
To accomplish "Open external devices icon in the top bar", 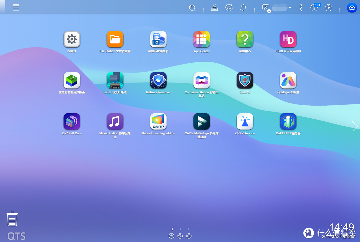I will click(229, 8).
